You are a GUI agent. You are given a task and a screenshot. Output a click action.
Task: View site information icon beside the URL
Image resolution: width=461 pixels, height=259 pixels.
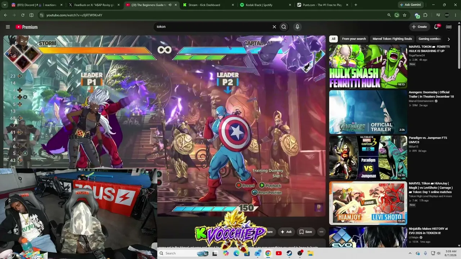click(x=41, y=15)
